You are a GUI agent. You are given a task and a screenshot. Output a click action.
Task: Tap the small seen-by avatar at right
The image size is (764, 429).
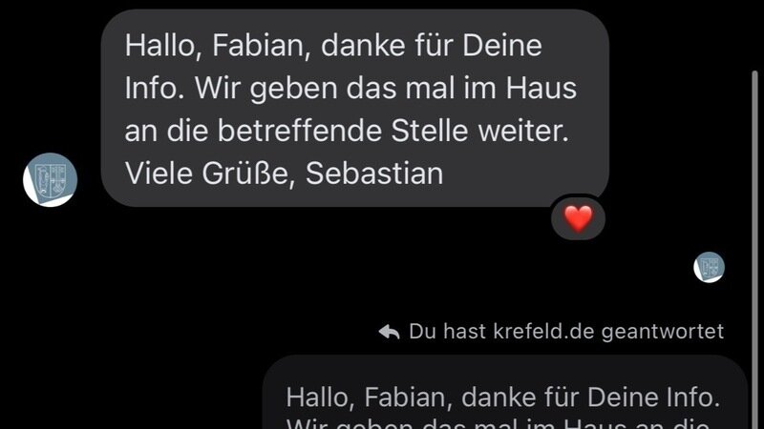pos(709,267)
